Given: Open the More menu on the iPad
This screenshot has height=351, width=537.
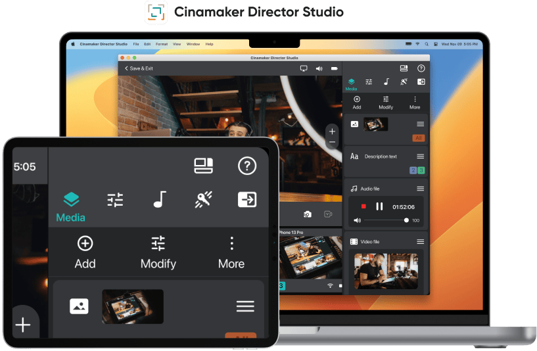Looking at the screenshot, I should 231,252.
